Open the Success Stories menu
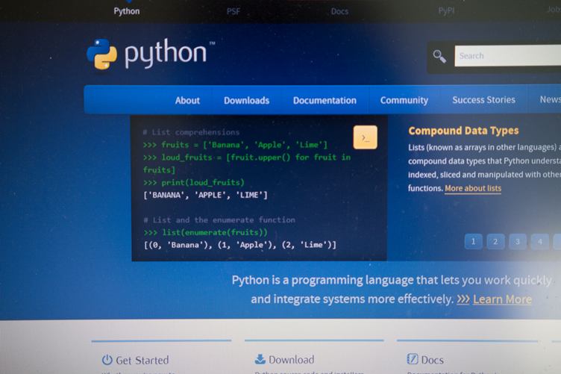This screenshot has height=374, width=561. click(x=483, y=100)
